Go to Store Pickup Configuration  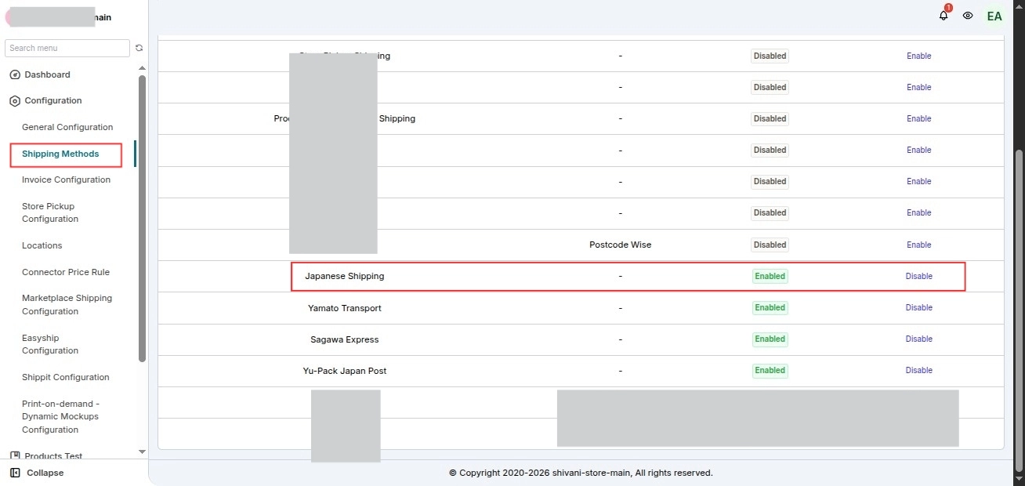coord(50,212)
